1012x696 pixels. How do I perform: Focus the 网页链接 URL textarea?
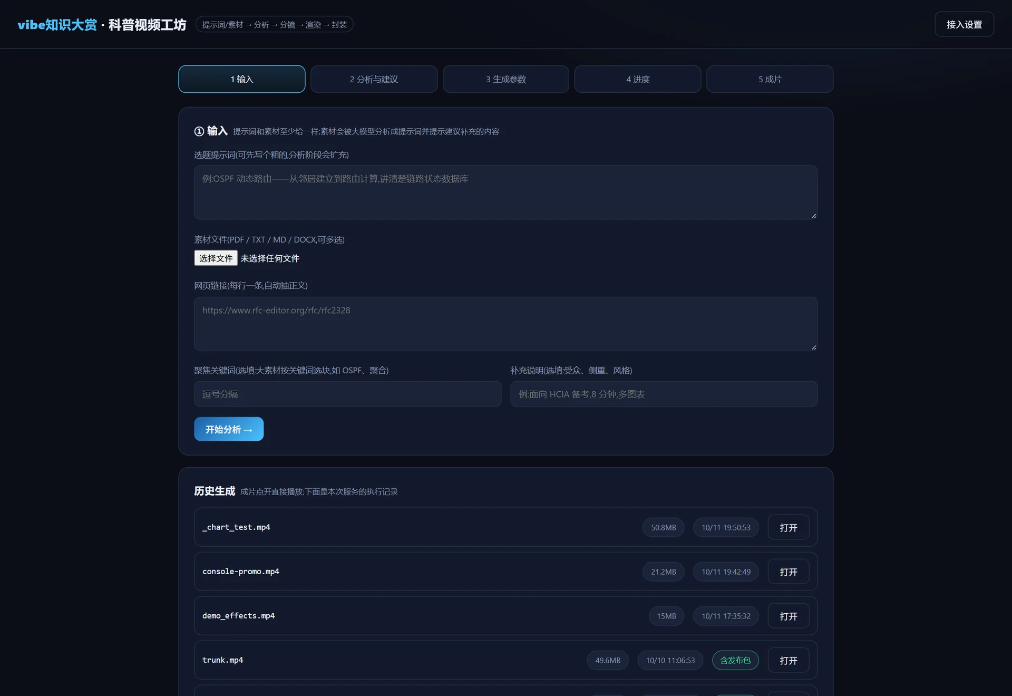coord(506,324)
